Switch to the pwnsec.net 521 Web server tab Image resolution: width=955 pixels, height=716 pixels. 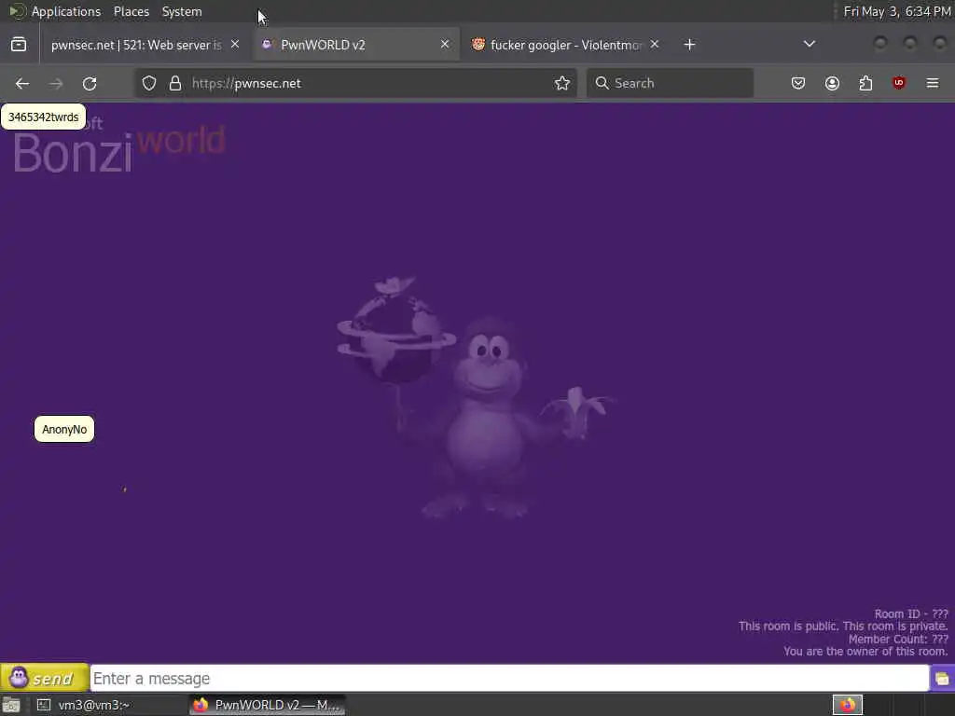pyautogui.click(x=136, y=45)
